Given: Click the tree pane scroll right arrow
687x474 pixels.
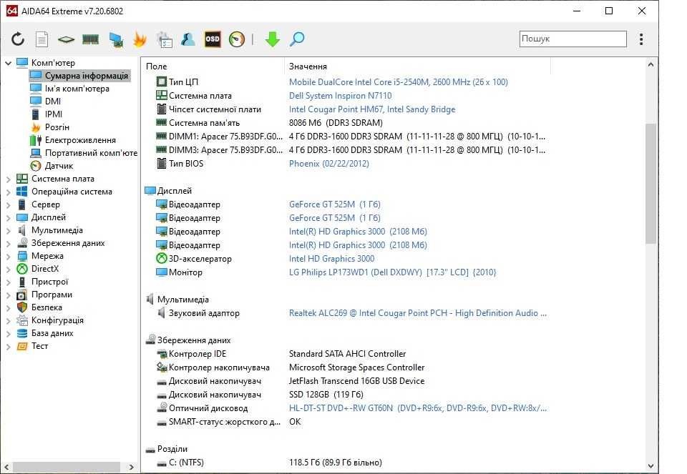Looking at the screenshot, I should [x=131, y=468].
